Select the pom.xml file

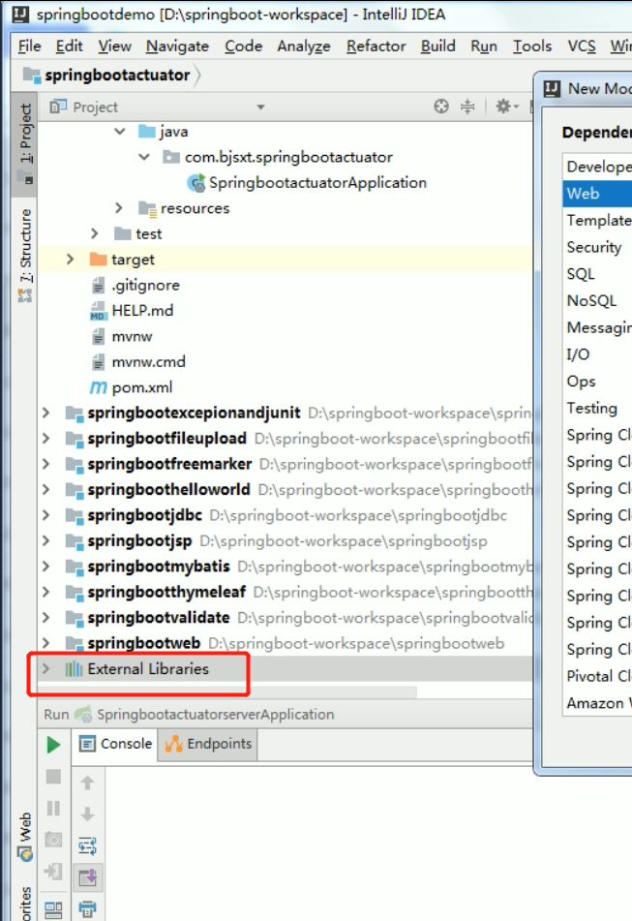pos(142,387)
